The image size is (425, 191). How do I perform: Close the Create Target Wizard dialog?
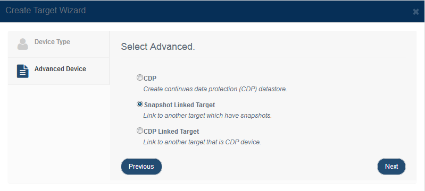[x=415, y=12]
